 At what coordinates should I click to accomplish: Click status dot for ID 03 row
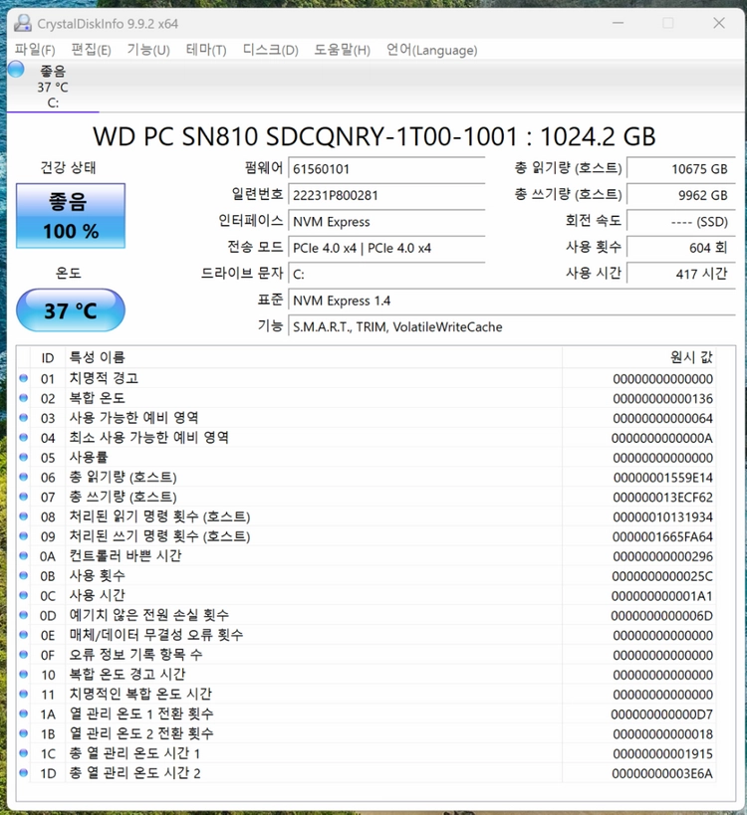coord(24,418)
